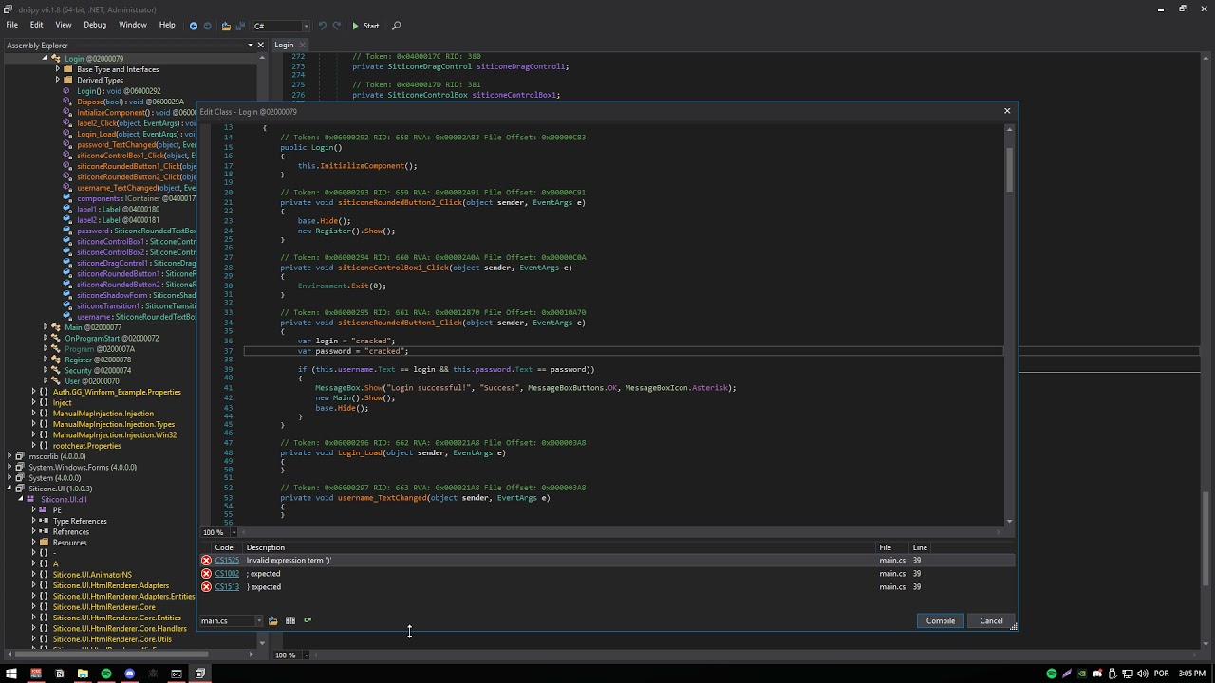
Task: Click the redo arrow in toolbar
Action: pos(337,26)
